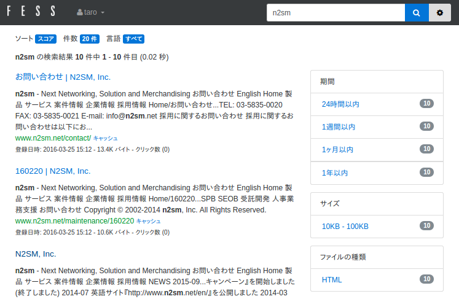459x299 pixels.
Task: Visit www.n2sm.net/maintenance/160220 URL link
Action: coord(74,220)
